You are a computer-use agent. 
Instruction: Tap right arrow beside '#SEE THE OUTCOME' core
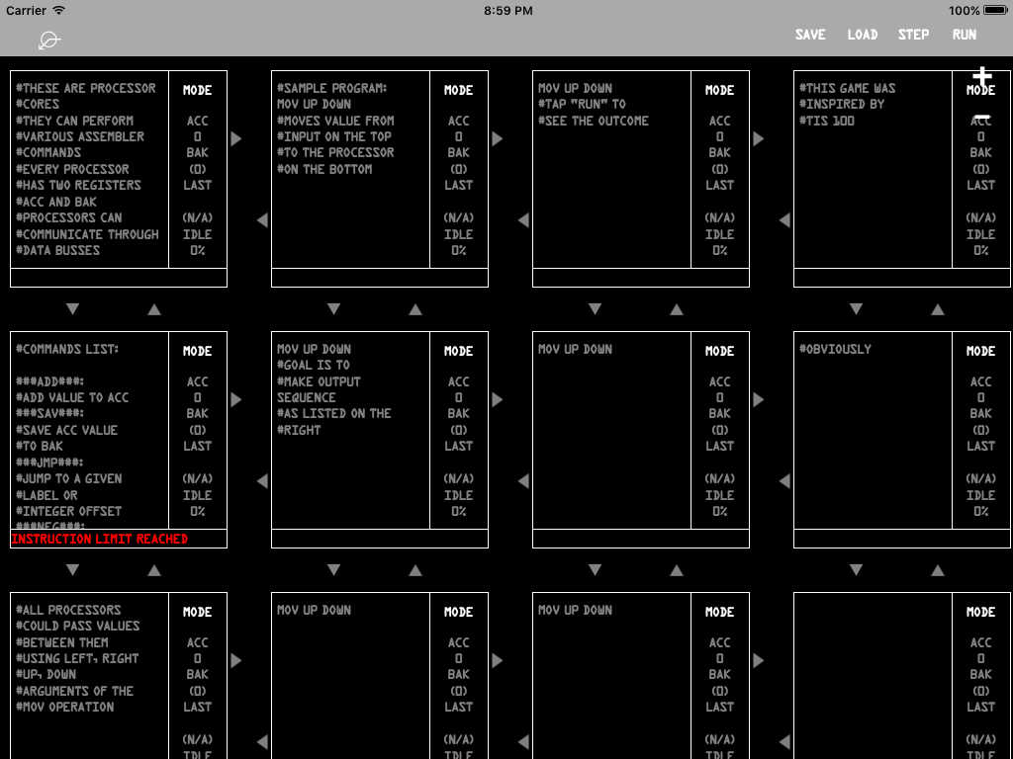(x=759, y=138)
